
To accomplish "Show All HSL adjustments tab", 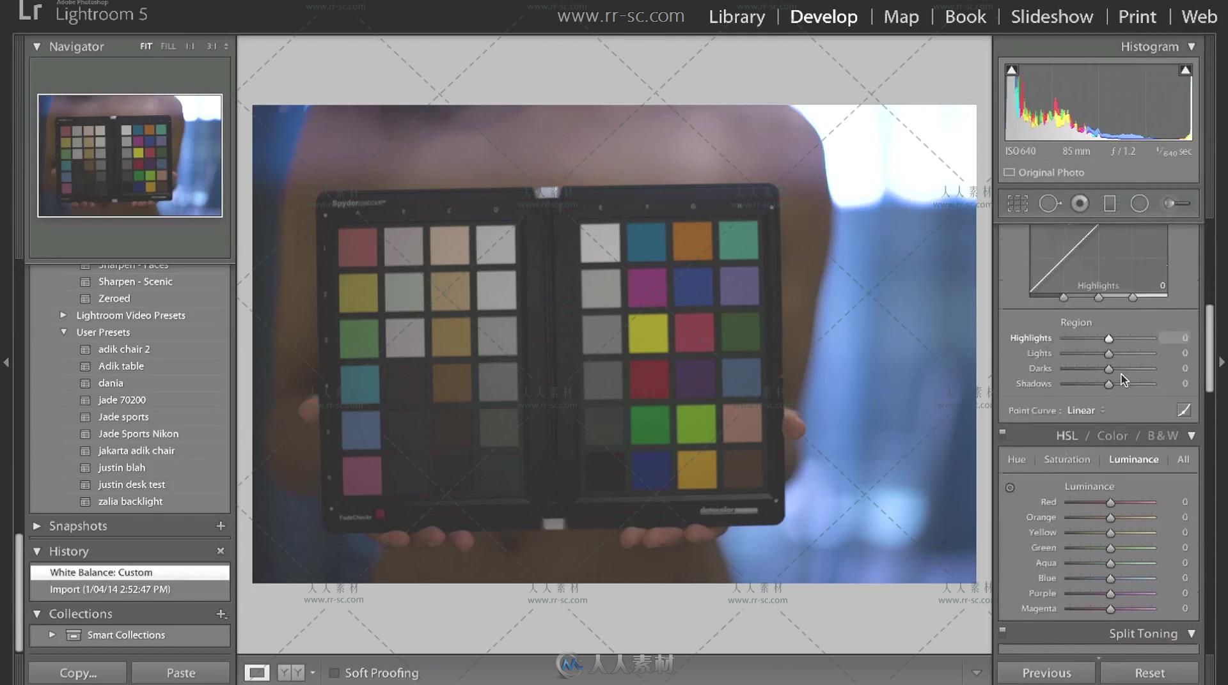I will click(1183, 459).
